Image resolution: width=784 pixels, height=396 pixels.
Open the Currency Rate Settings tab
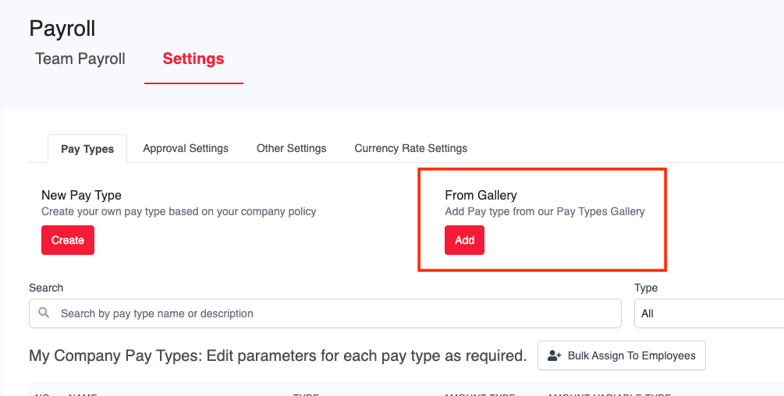point(411,148)
